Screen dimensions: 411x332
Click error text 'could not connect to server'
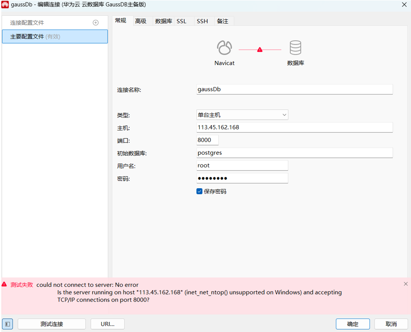click(x=75, y=285)
